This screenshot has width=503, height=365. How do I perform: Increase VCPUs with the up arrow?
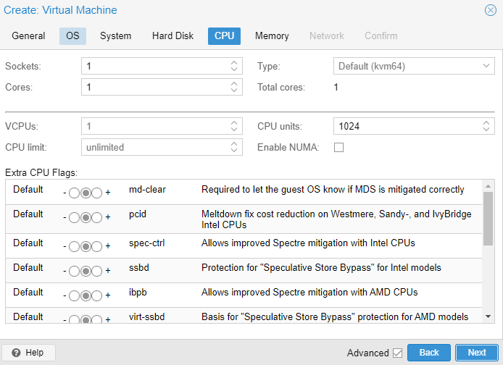pyautogui.click(x=234, y=122)
